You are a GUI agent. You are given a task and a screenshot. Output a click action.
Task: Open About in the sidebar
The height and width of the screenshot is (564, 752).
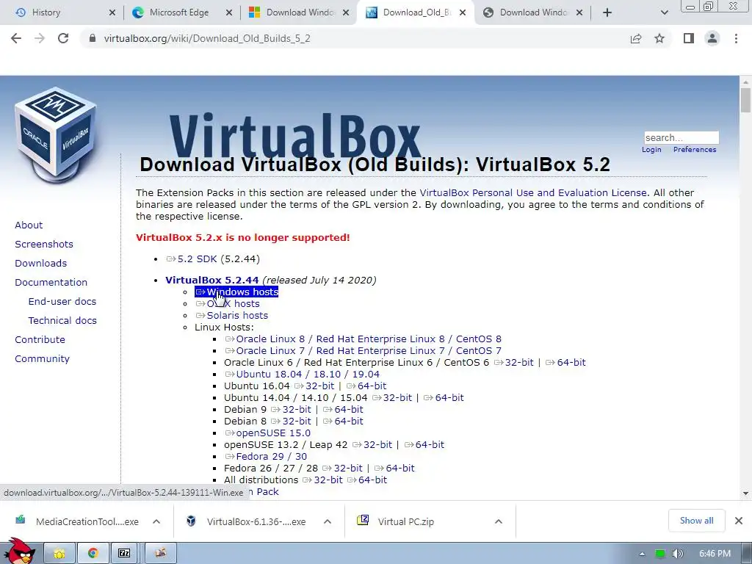[x=29, y=225]
